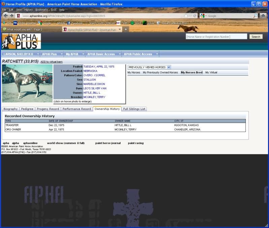Screen dimensions: 269x228
Task: Open the solver bookmark
Action: (149, 23)
